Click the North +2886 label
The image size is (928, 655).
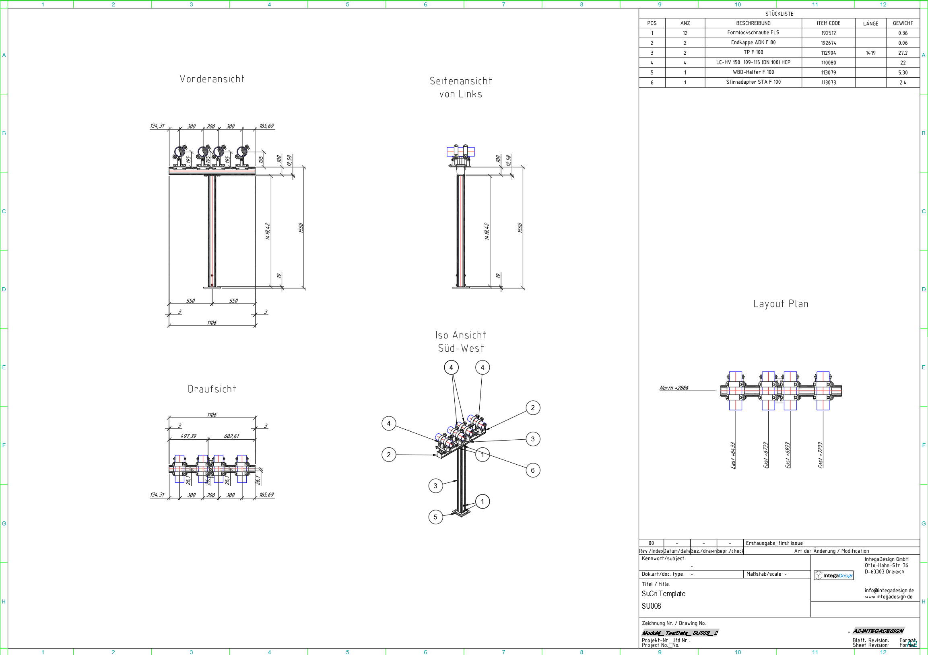[x=674, y=388]
